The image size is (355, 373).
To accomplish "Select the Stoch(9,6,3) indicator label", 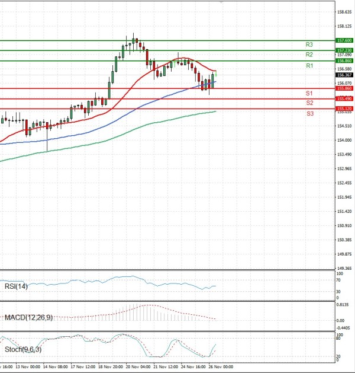I will coord(24,349).
